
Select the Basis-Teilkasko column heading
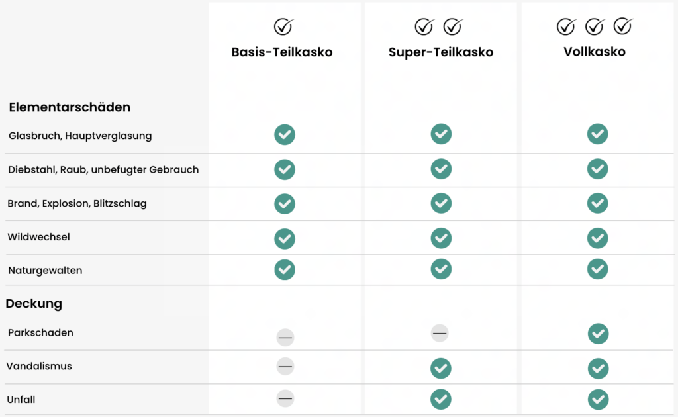[282, 52]
